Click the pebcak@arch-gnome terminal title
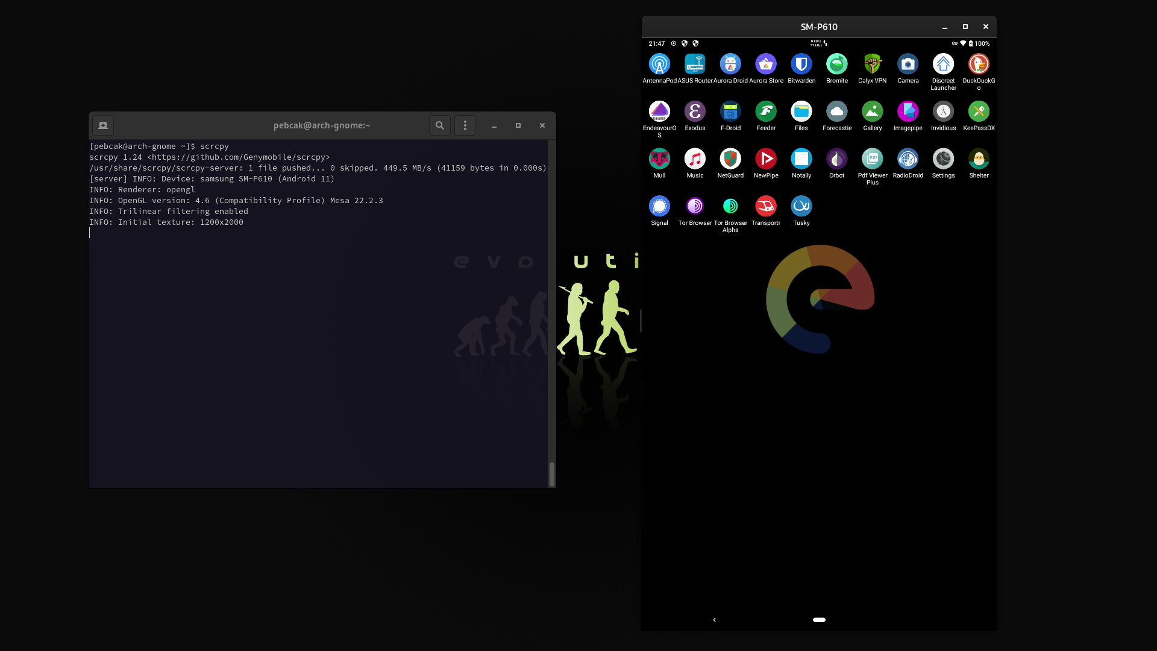 (322, 125)
